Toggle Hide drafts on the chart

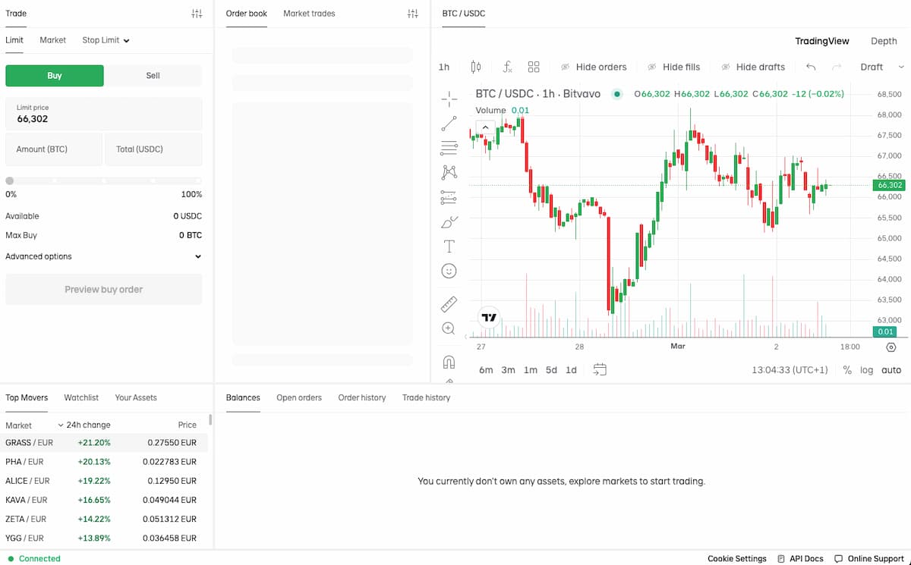(x=754, y=67)
